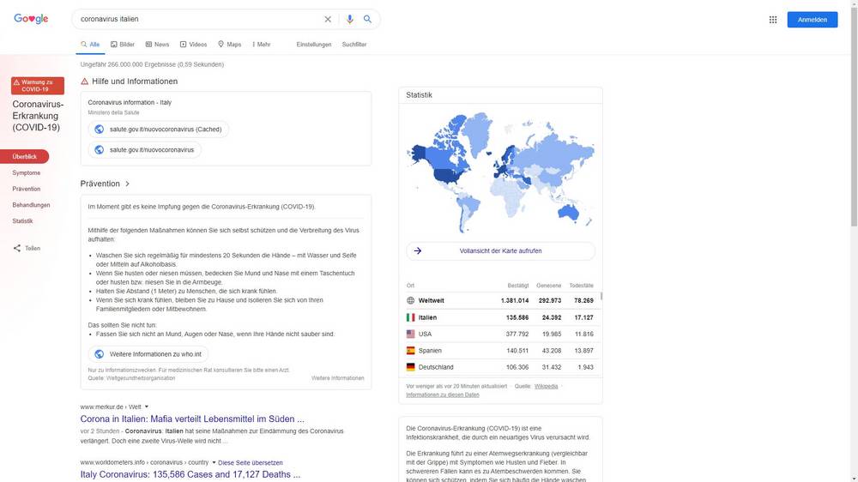Select the Alle search tab
This screenshot has height=482, width=858.
pyautogui.click(x=90, y=45)
